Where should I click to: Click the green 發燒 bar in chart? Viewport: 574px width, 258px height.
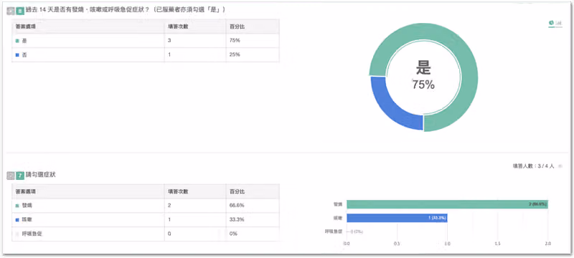pyautogui.click(x=447, y=204)
